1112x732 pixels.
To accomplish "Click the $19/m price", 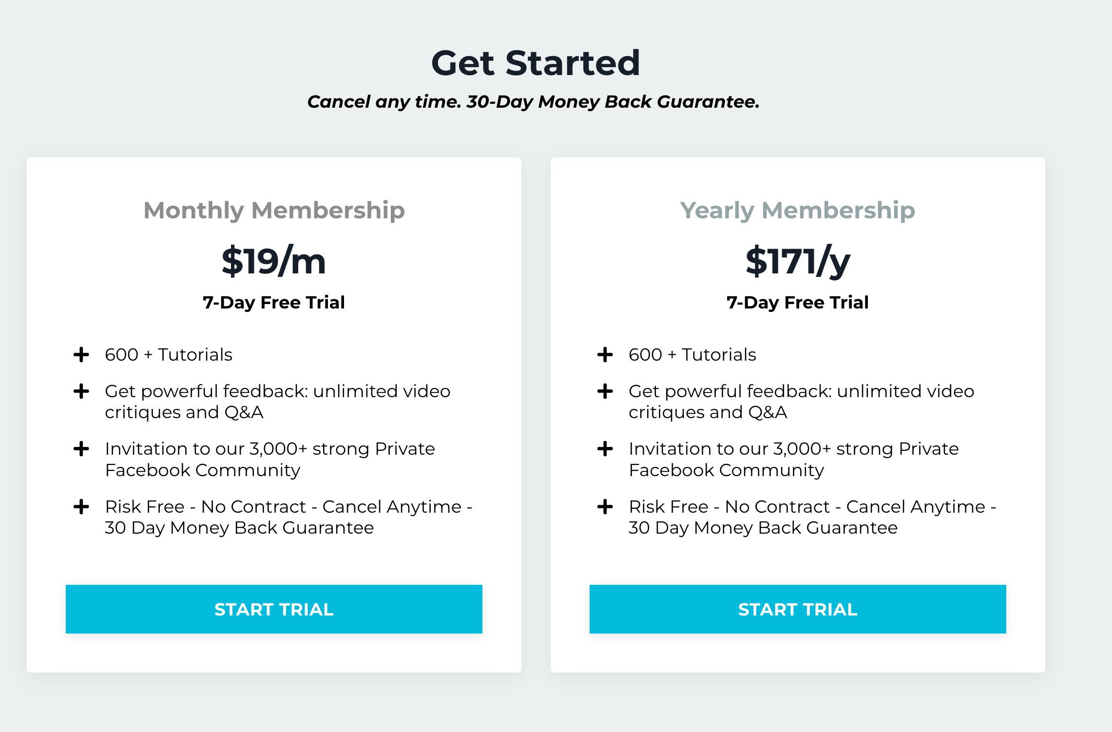I will [274, 261].
